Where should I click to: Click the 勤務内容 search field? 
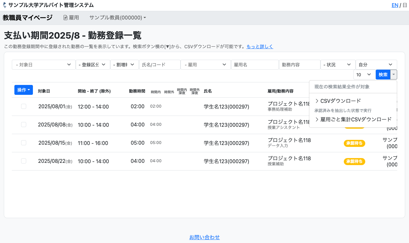(300, 65)
